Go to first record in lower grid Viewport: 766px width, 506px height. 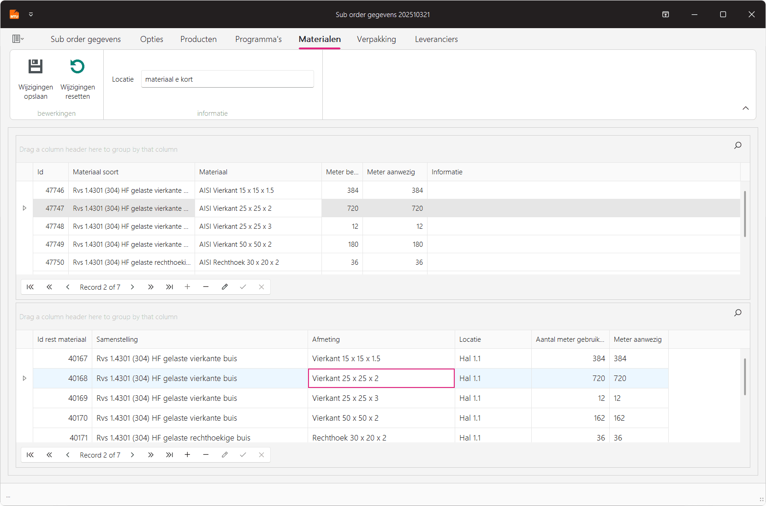pyautogui.click(x=30, y=455)
